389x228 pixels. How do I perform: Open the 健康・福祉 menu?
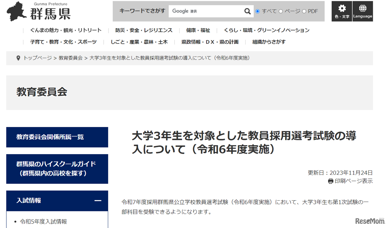[x=198, y=30]
